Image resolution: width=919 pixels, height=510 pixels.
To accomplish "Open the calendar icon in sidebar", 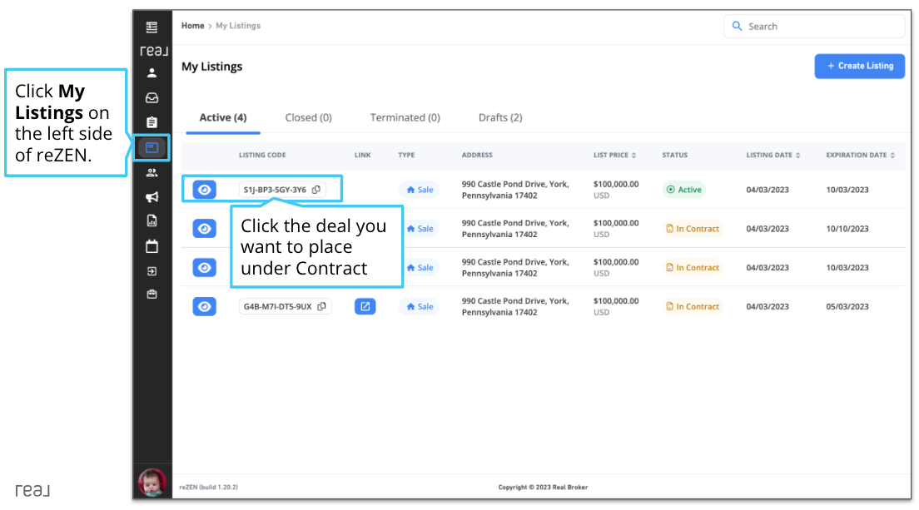I will [152, 246].
